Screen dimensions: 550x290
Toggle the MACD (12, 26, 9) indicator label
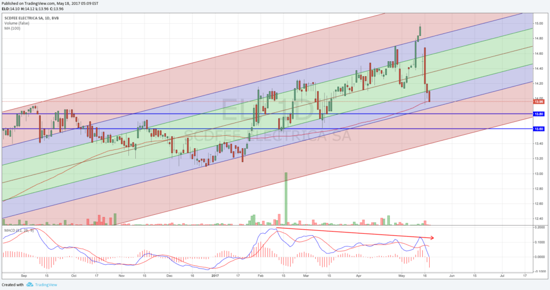[x=19, y=230]
